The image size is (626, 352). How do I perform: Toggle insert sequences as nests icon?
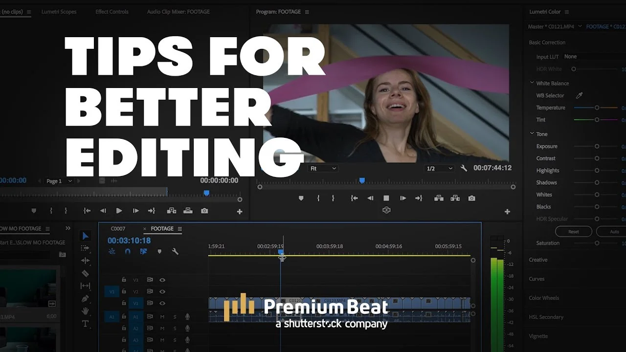(112, 251)
